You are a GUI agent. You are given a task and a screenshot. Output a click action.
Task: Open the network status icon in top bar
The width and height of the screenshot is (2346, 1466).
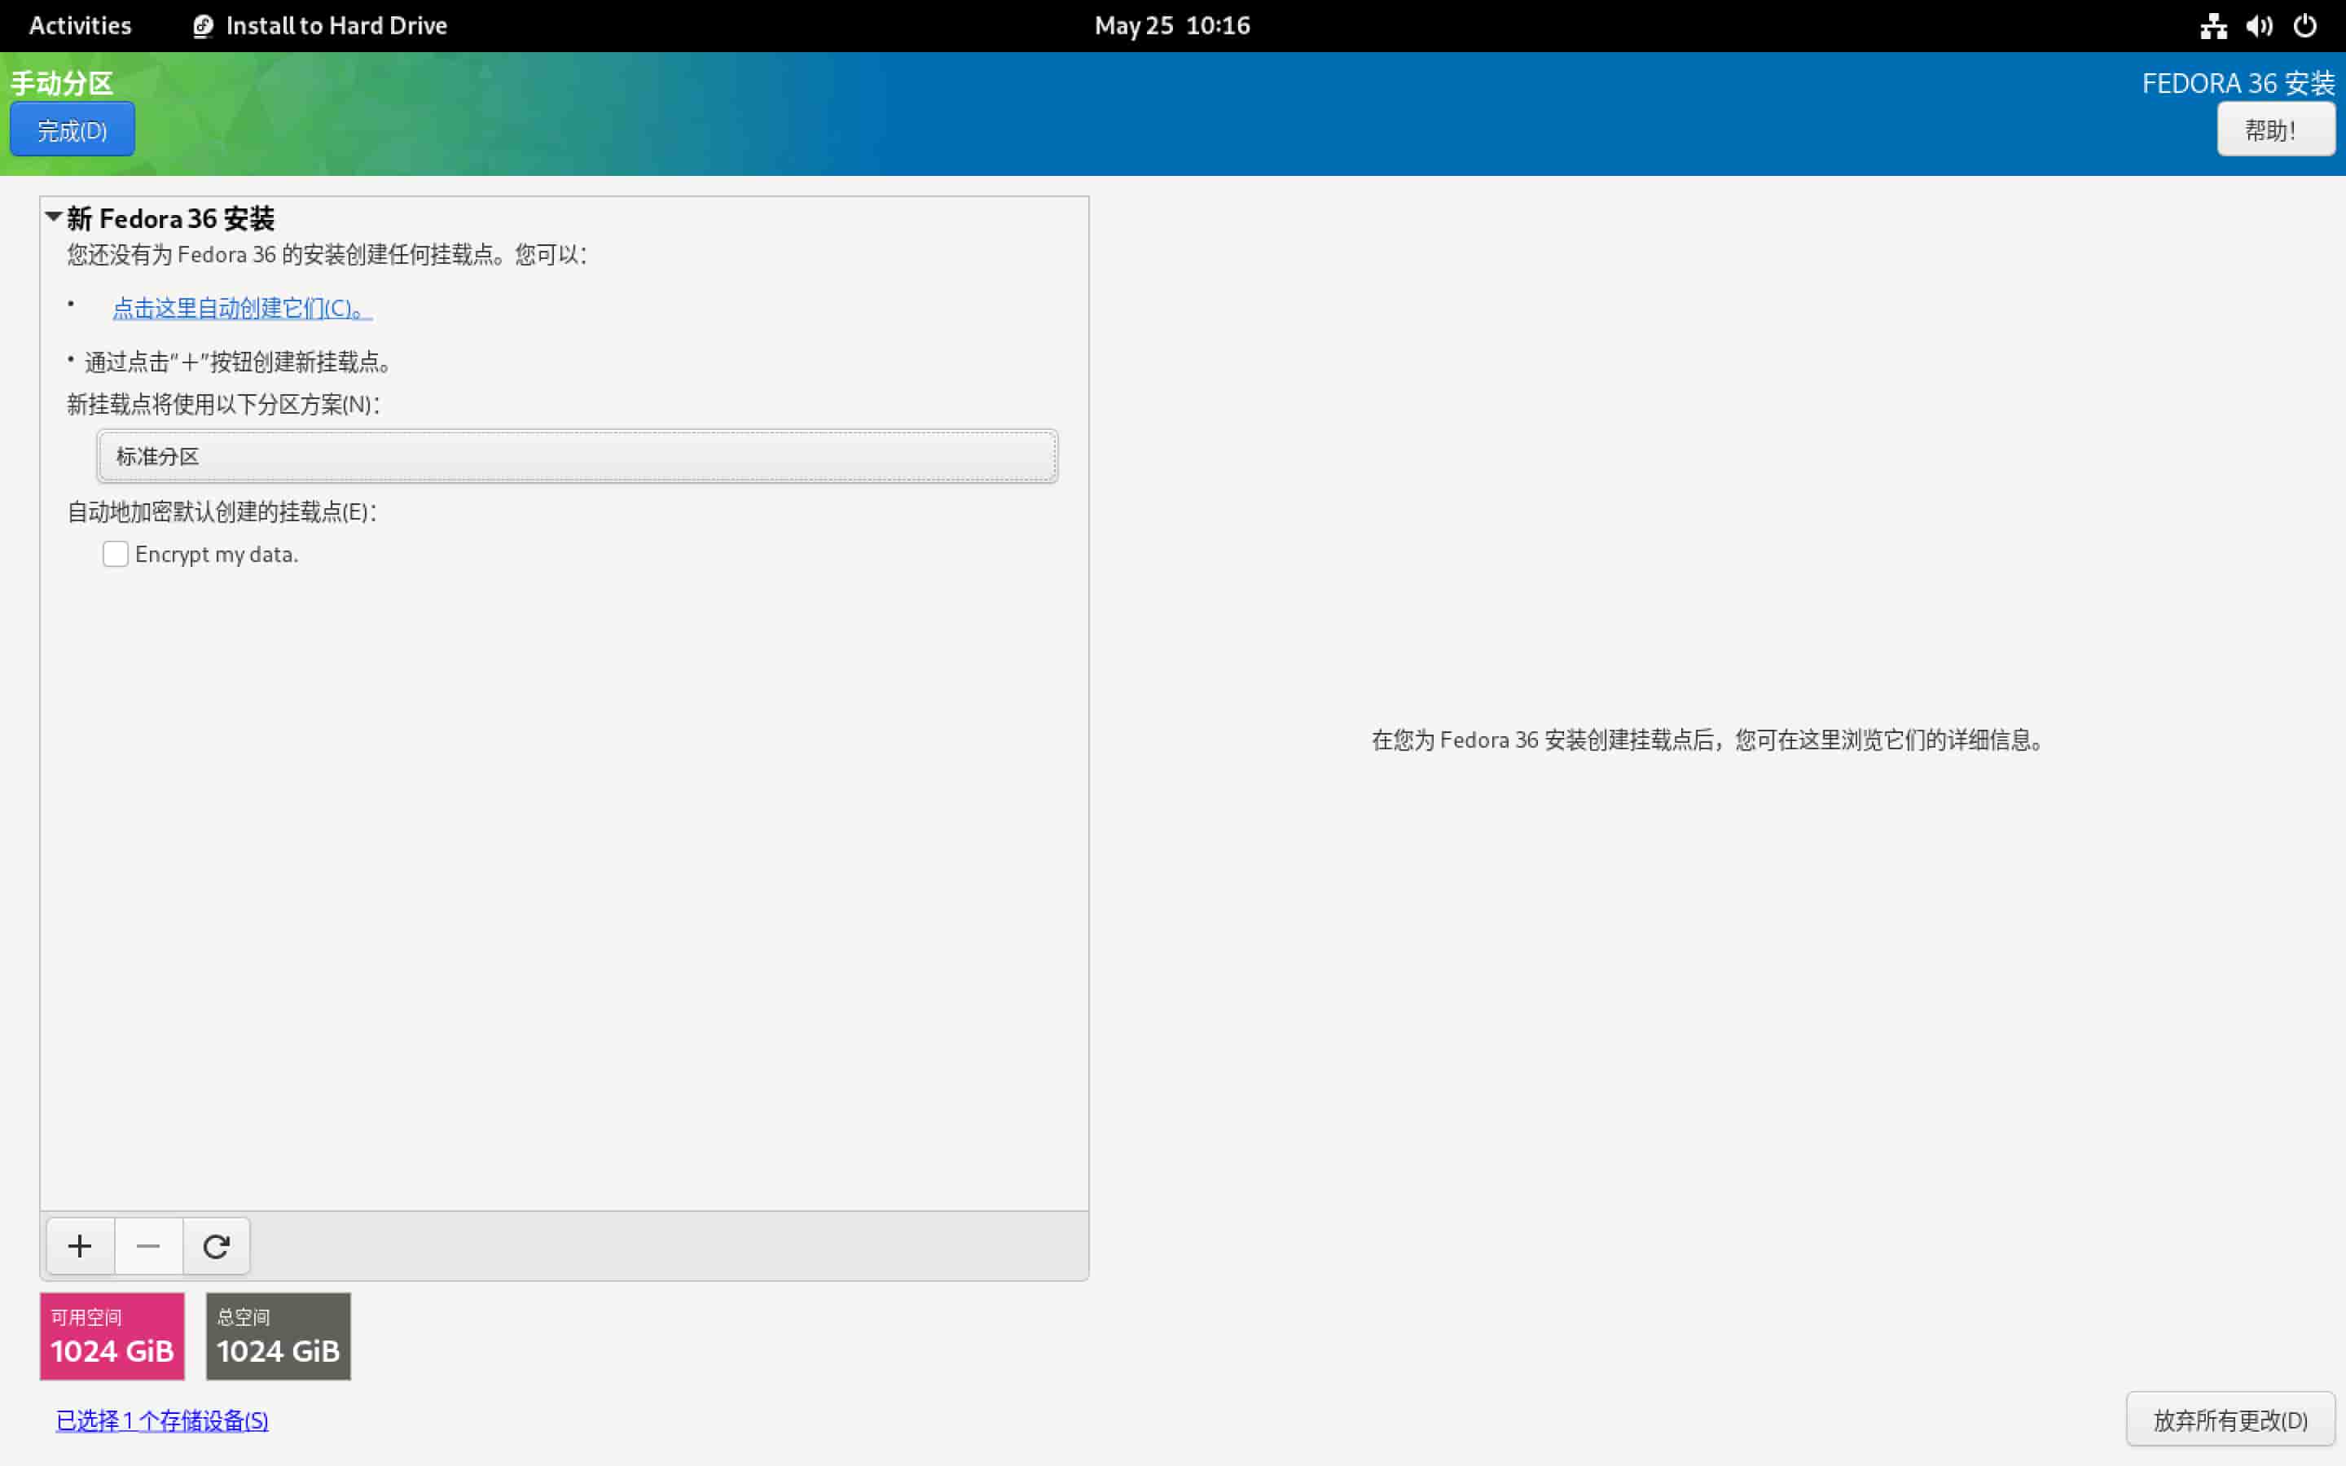point(2213,26)
